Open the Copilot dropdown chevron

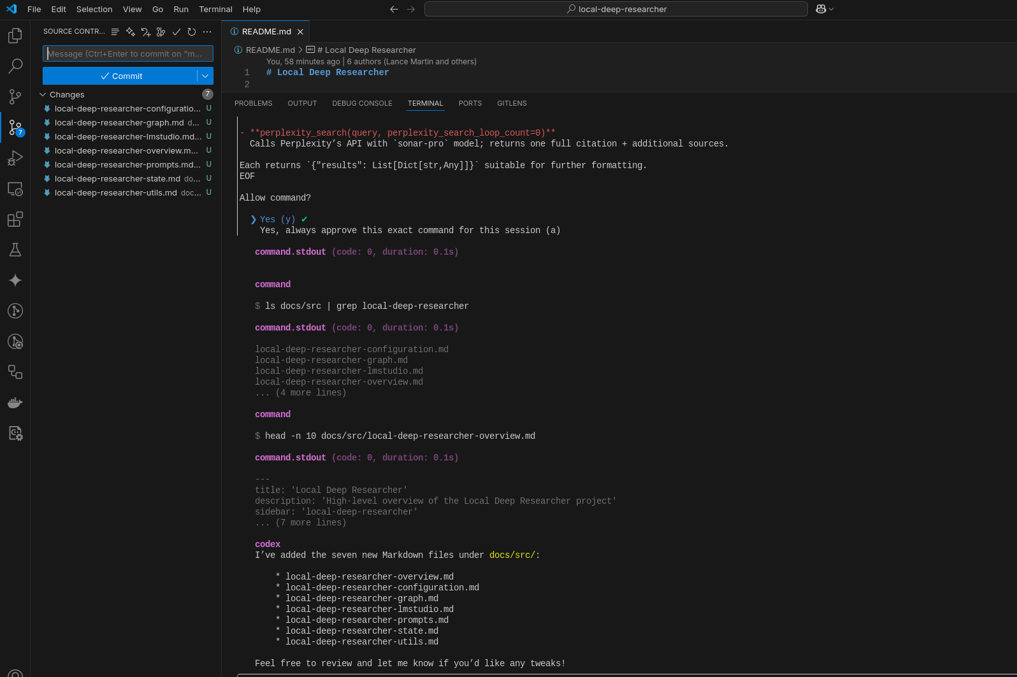[x=831, y=9]
